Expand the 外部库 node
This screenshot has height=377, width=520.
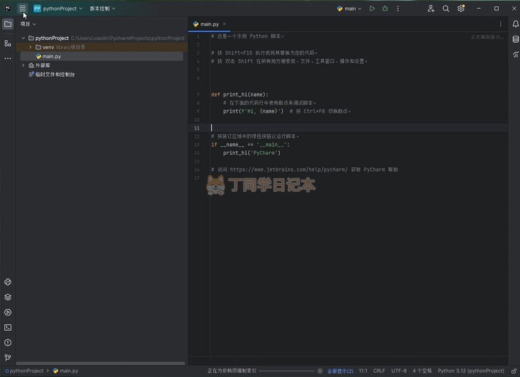pyautogui.click(x=24, y=65)
